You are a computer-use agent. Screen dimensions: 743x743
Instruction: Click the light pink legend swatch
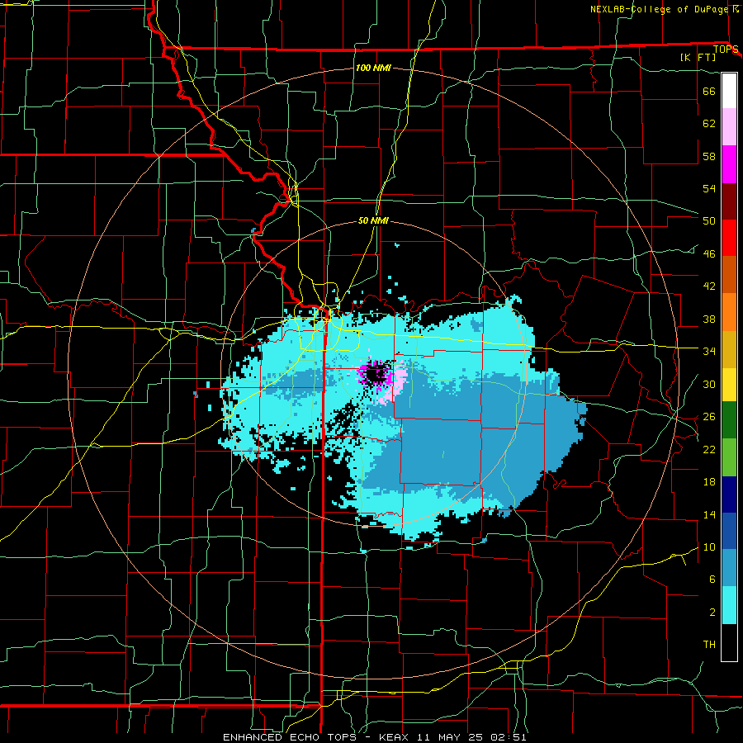(729, 127)
